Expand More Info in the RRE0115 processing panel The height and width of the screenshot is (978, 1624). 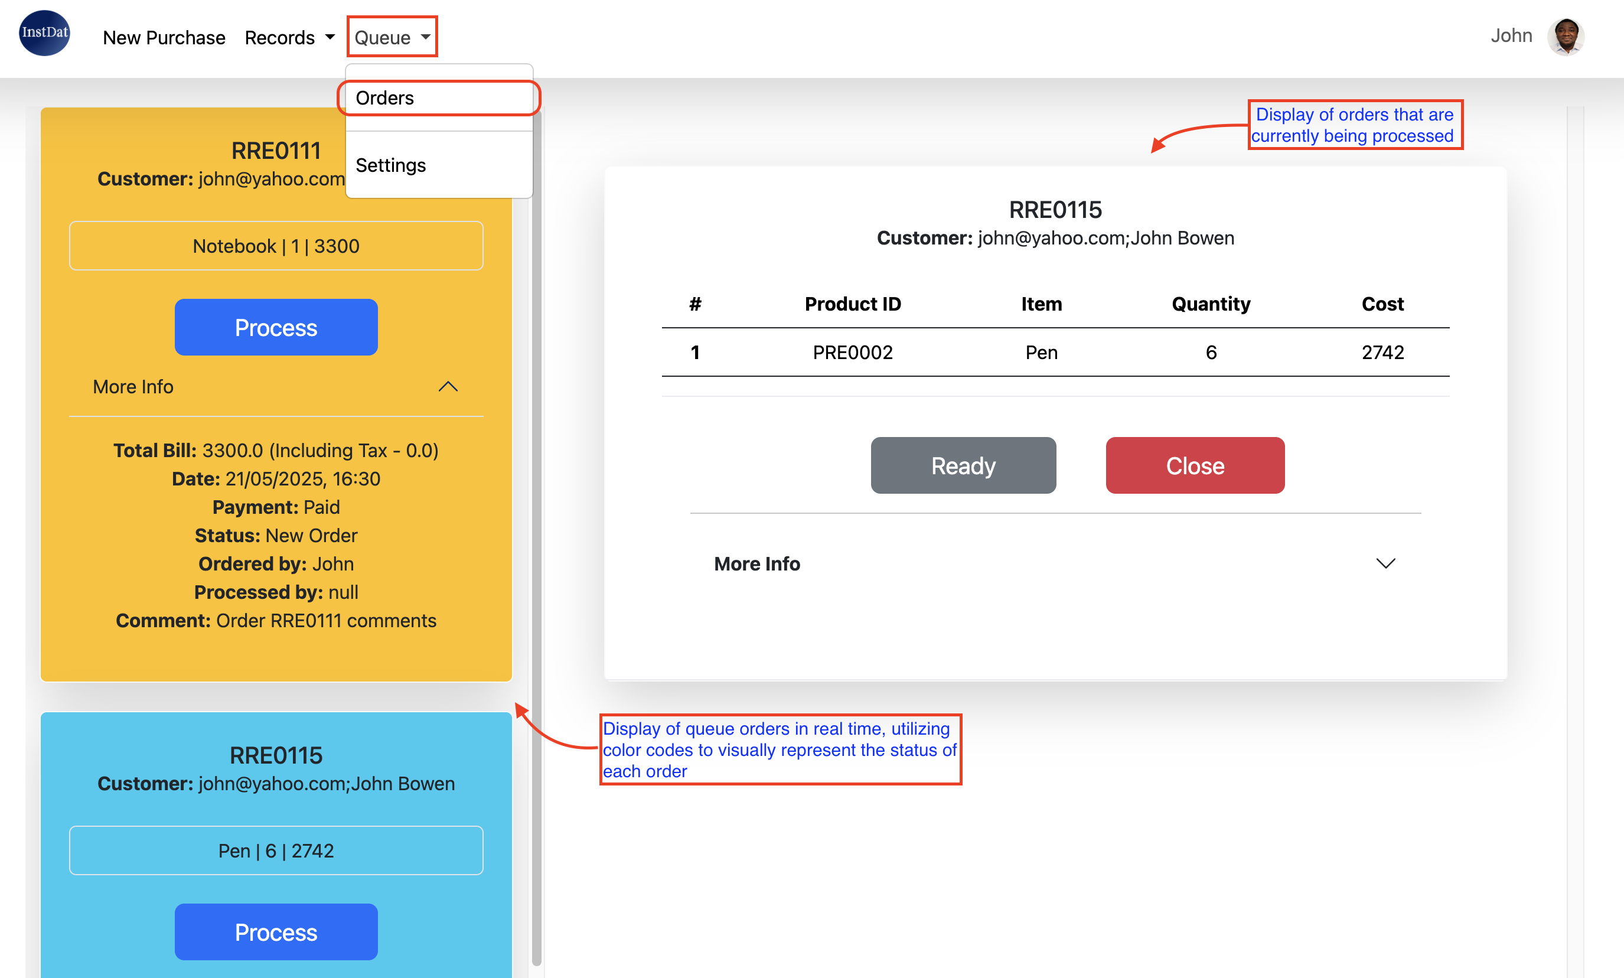pos(1385,563)
